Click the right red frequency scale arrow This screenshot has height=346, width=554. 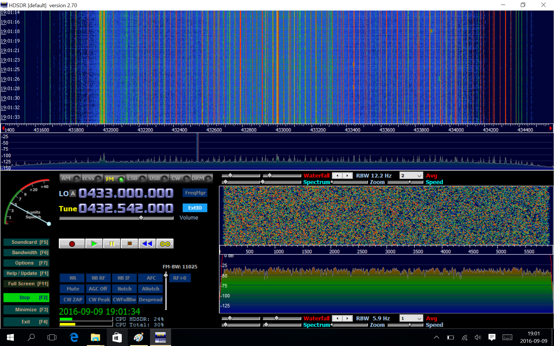pos(551,128)
